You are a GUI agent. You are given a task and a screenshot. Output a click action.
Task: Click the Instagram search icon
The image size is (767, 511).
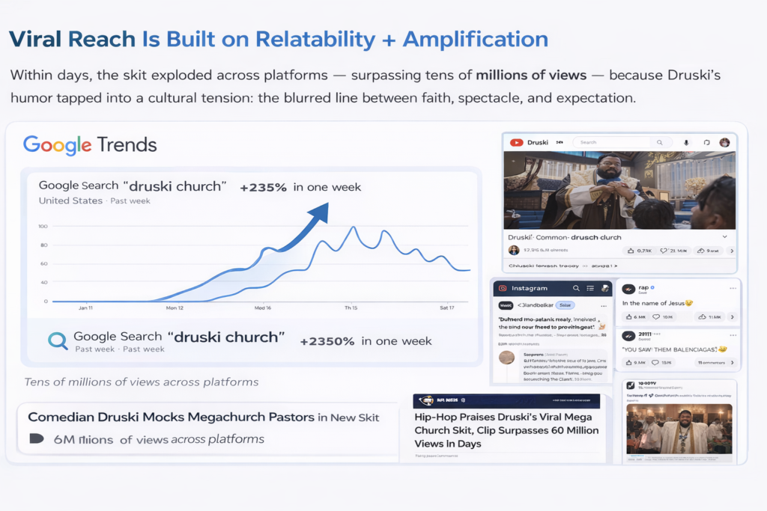[x=576, y=288]
